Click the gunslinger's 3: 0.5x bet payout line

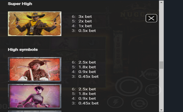(84, 31)
